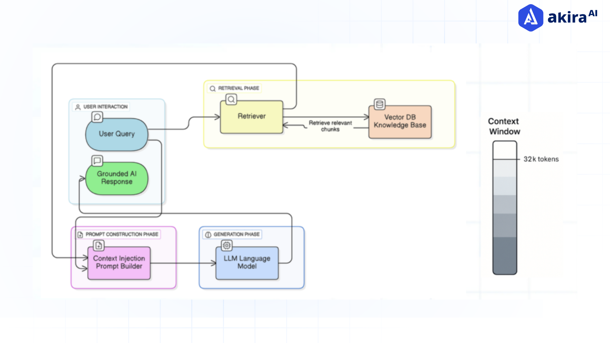Click the magnifier icon on the Retriever box
This screenshot has height=343, width=610.
click(x=231, y=99)
